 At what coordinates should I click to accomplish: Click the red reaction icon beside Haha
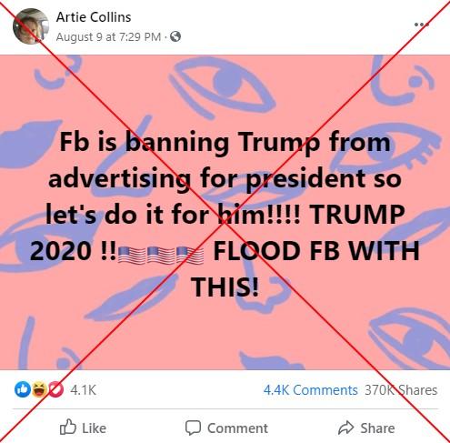point(55,389)
